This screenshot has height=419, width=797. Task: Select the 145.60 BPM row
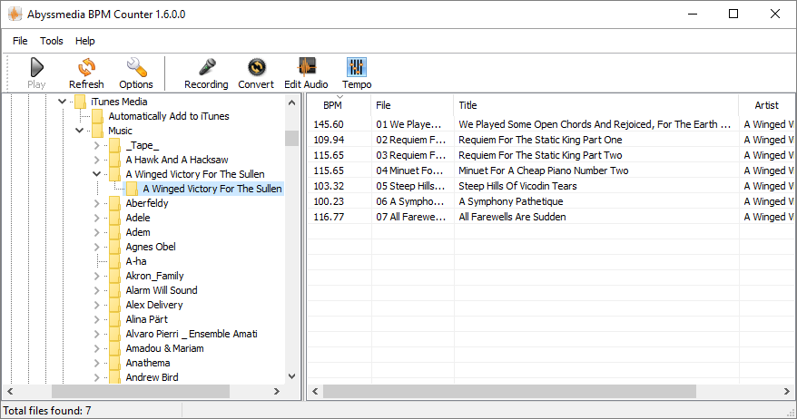[x=551, y=124]
